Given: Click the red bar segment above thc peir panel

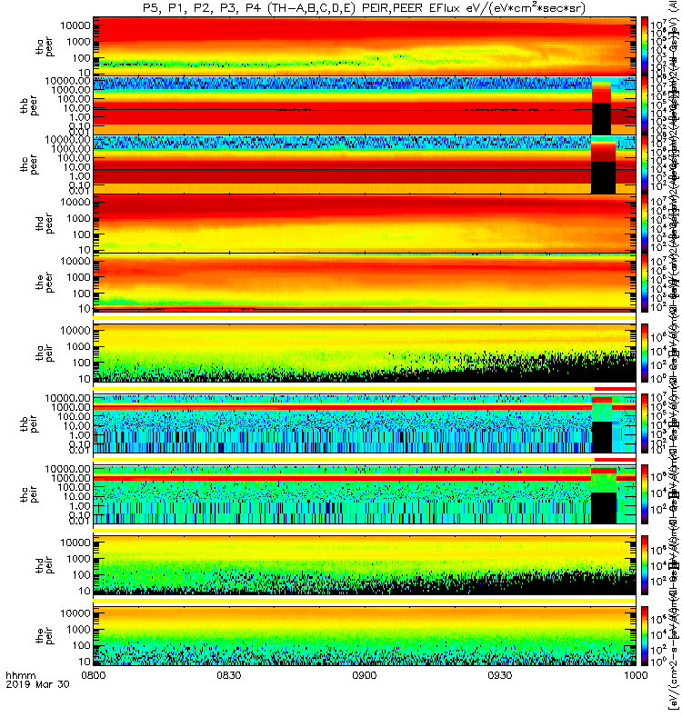Looking at the screenshot, I should click(x=616, y=460).
